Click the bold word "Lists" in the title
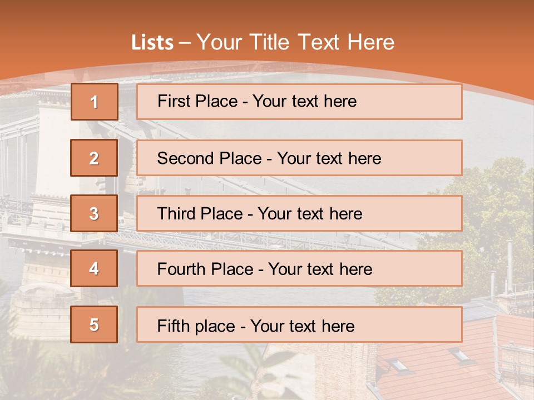 [152, 43]
